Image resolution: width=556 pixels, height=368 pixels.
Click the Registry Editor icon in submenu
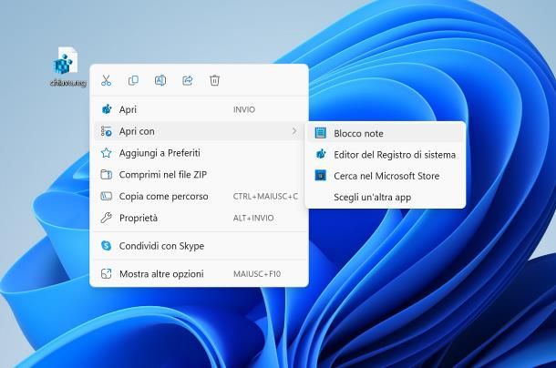click(x=321, y=154)
